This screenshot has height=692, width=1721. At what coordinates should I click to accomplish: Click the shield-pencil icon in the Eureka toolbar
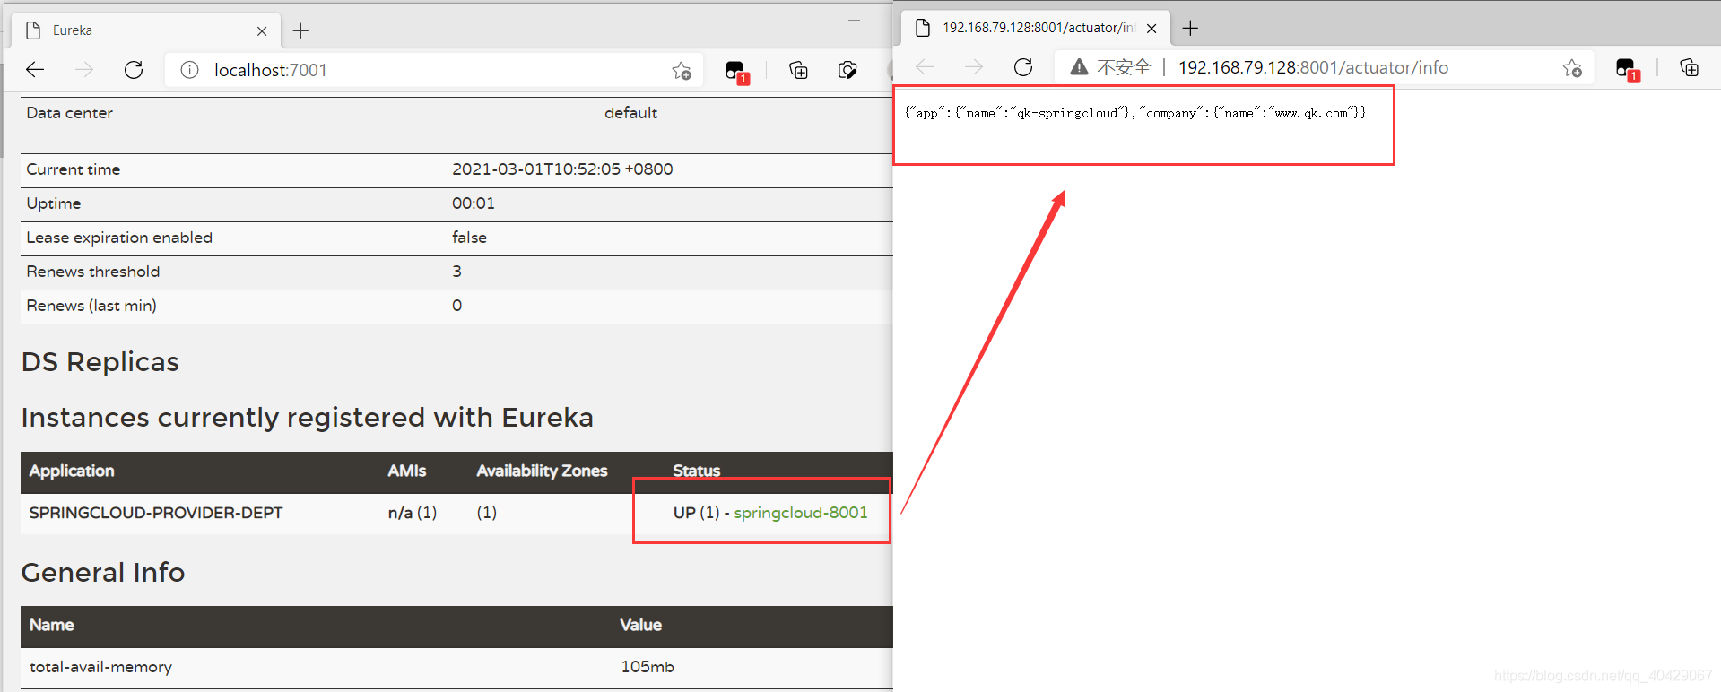click(x=847, y=70)
